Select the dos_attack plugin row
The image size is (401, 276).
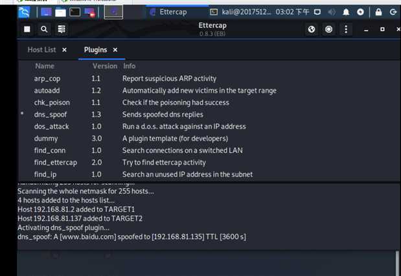pyautogui.click(x=209, y=126)
